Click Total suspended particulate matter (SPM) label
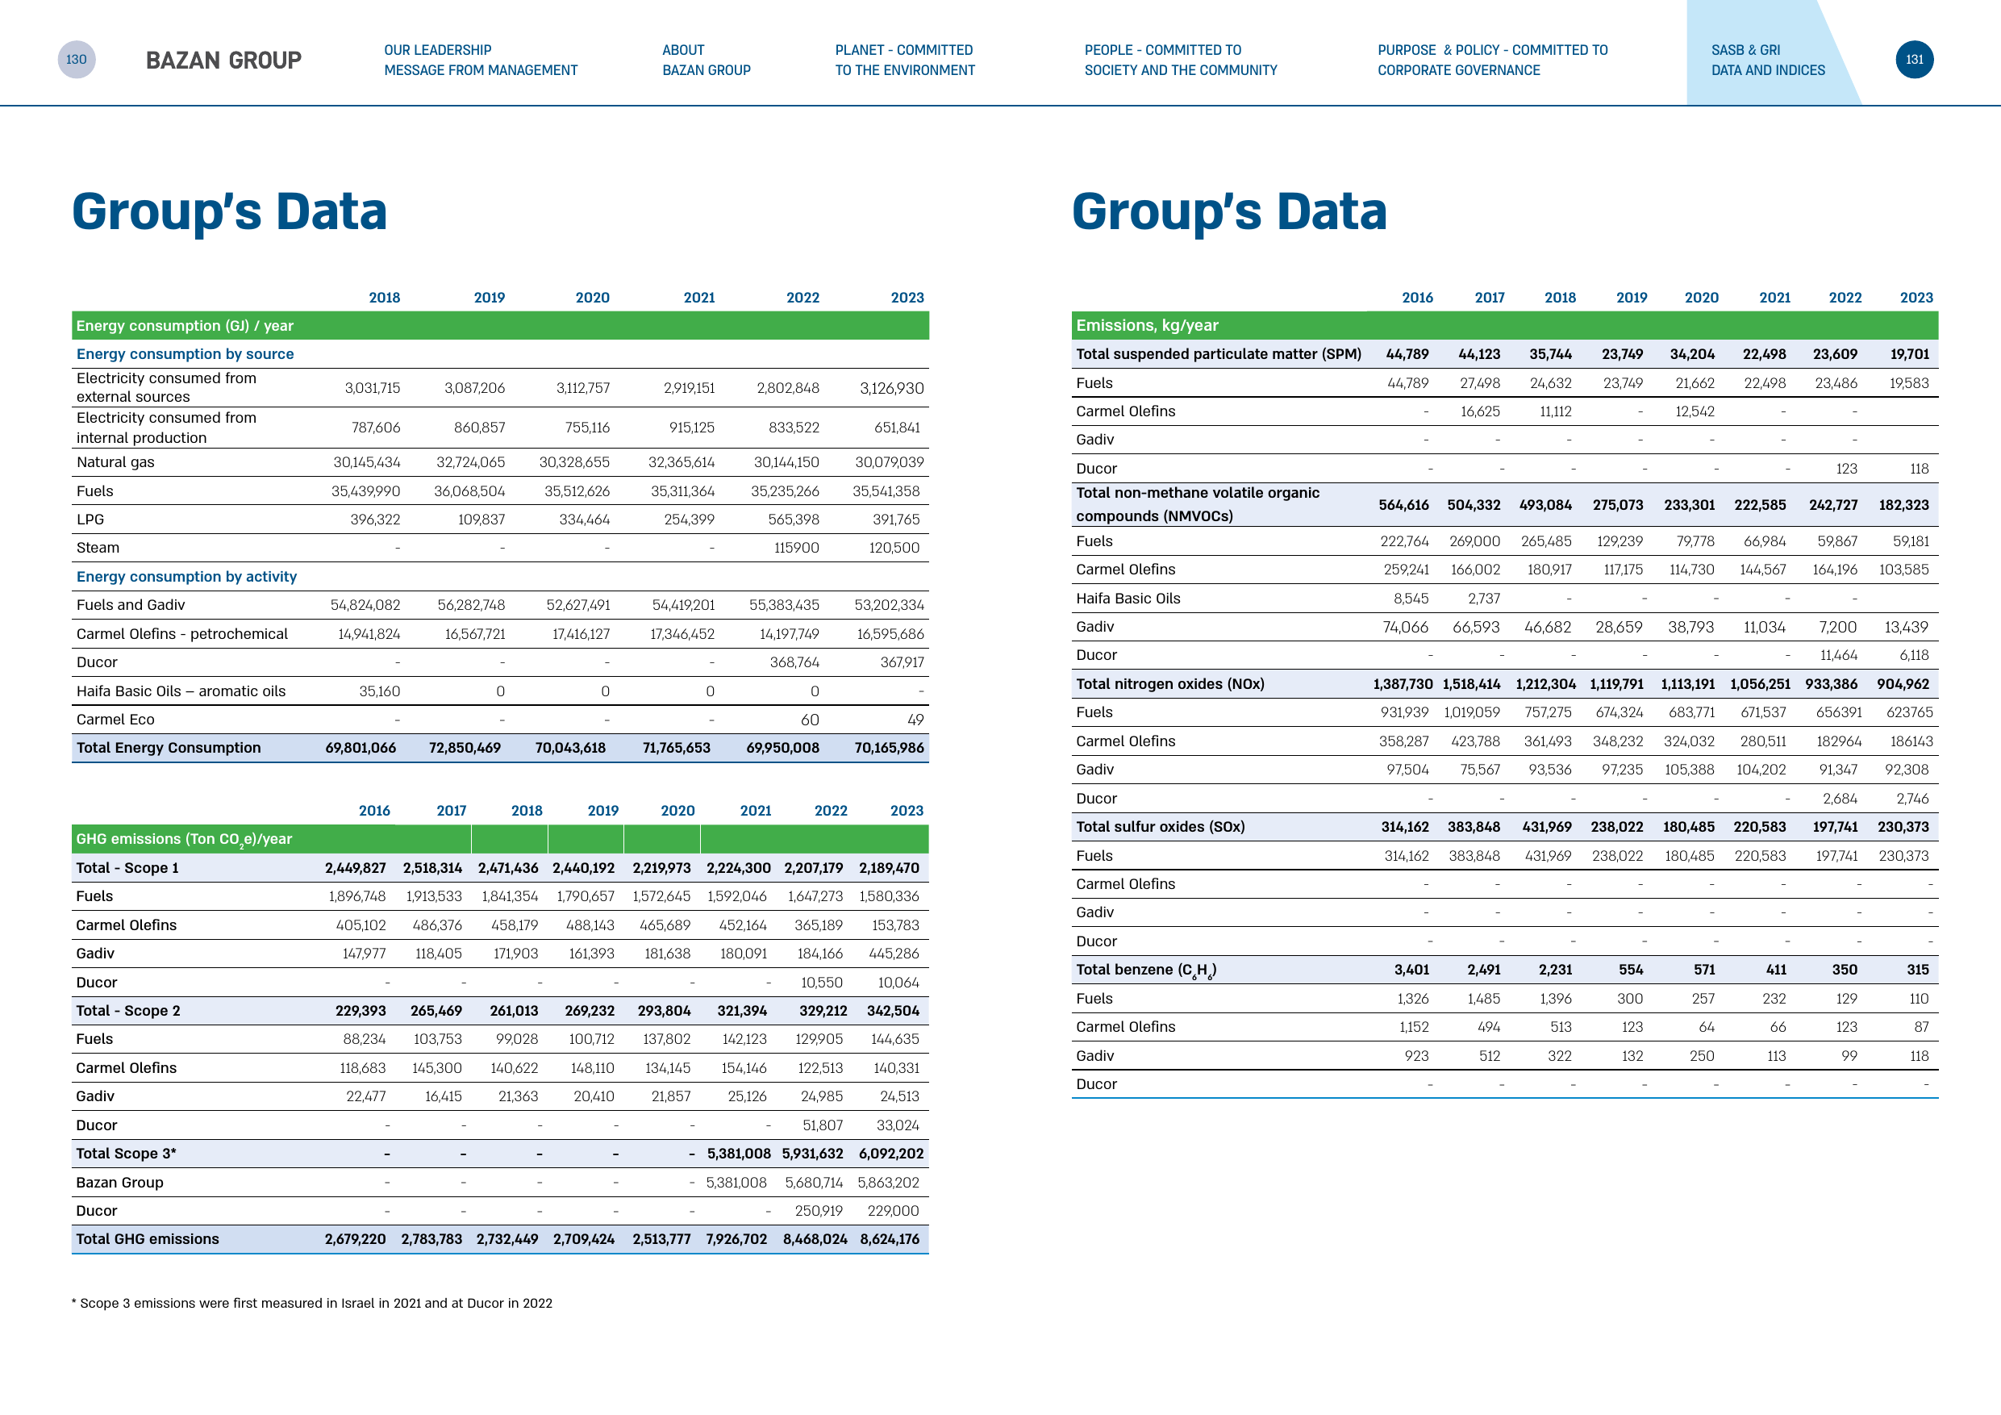This screenshot has height=1415, width=2001. [x=1219, y=354]
